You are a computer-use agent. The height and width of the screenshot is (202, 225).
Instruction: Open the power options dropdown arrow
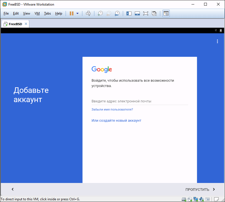tap(78, 13)
